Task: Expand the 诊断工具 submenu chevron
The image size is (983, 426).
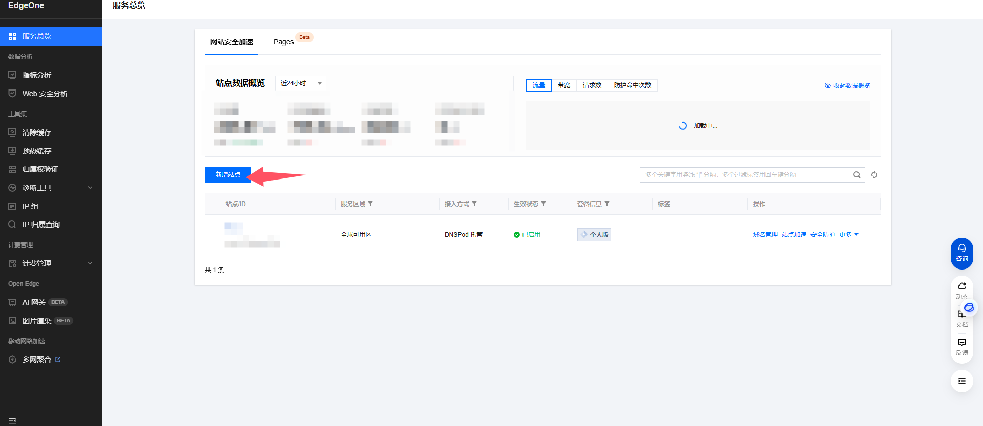Action: (90, 188)
